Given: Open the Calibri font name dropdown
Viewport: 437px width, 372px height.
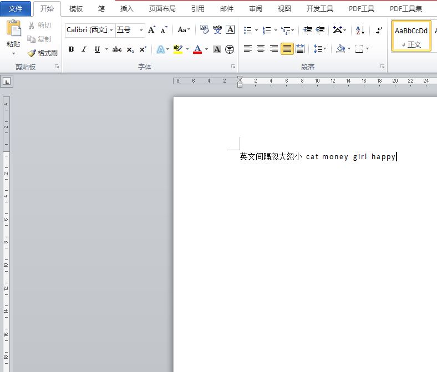Looking at the screenshot, I should tap(111, 30).
